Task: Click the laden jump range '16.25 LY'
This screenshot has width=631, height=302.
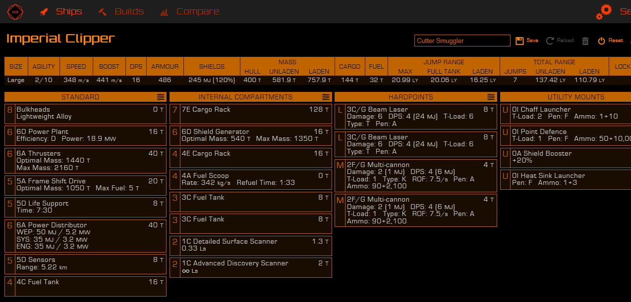Action: tap(482, 80)
